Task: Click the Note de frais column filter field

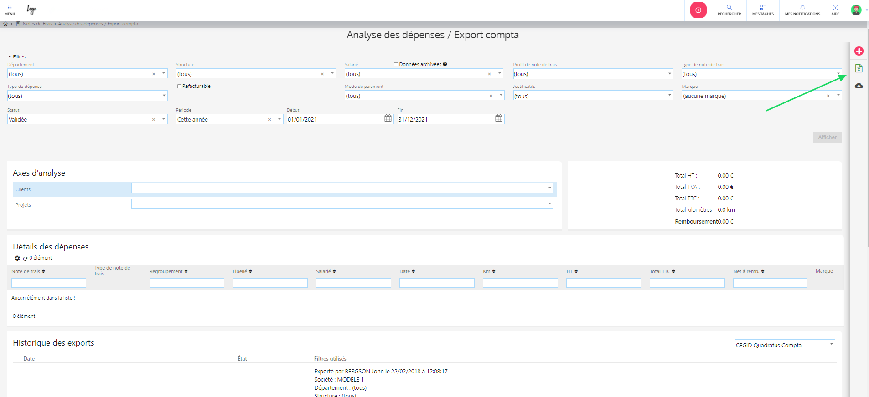Action: click(x=49, y=283)
